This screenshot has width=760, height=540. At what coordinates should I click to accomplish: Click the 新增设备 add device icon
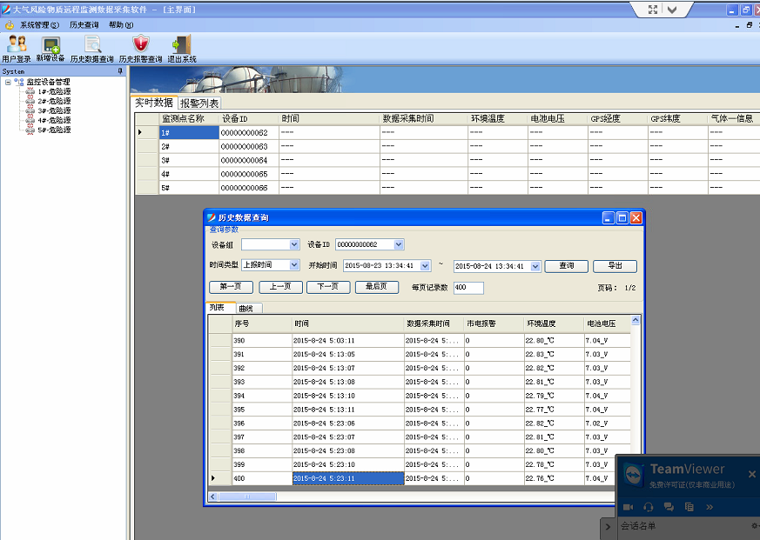click(50, 45)
